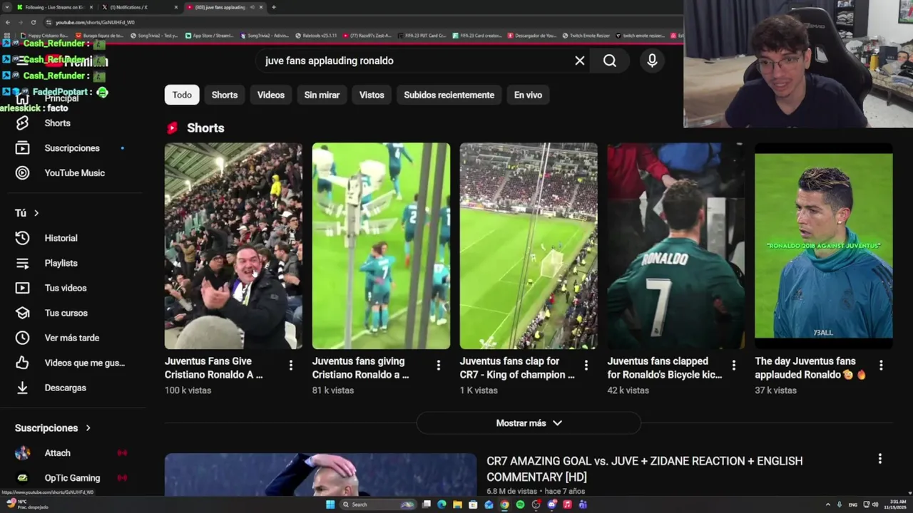913x513 pixels.
Task: Open the Attach channel subscription
Action: tap(57, 453)
